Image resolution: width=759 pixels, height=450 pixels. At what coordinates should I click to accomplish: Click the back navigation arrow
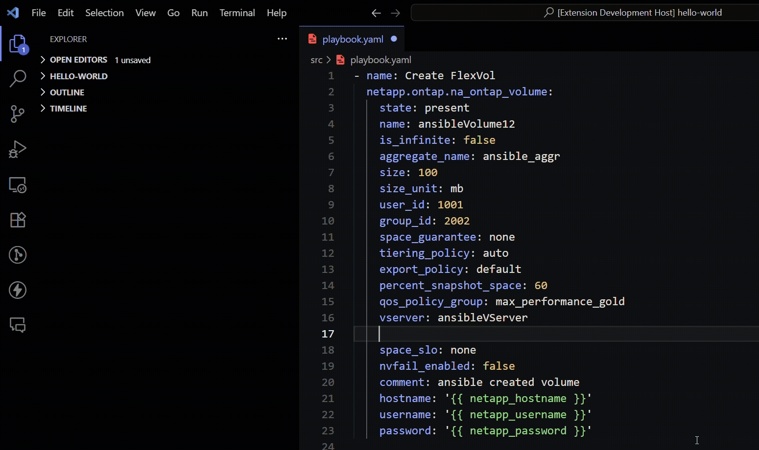click(x=376, y=13)
